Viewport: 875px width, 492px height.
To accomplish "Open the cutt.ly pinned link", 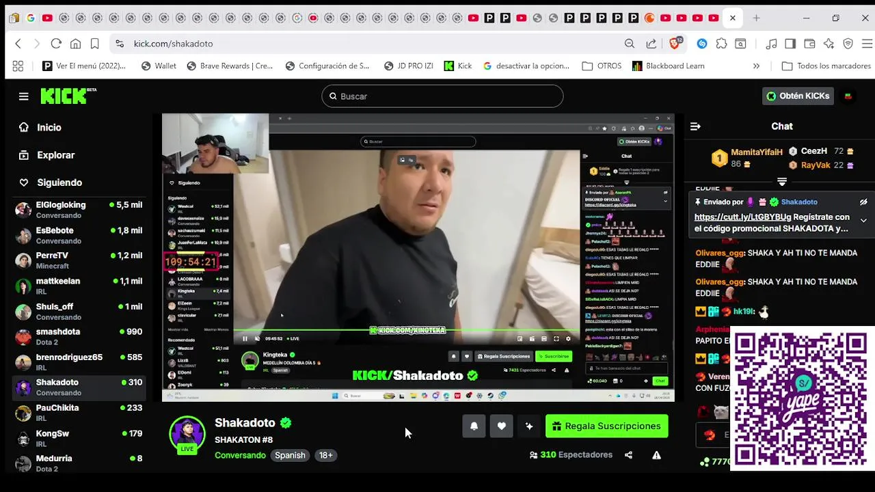I will (742, 217).
